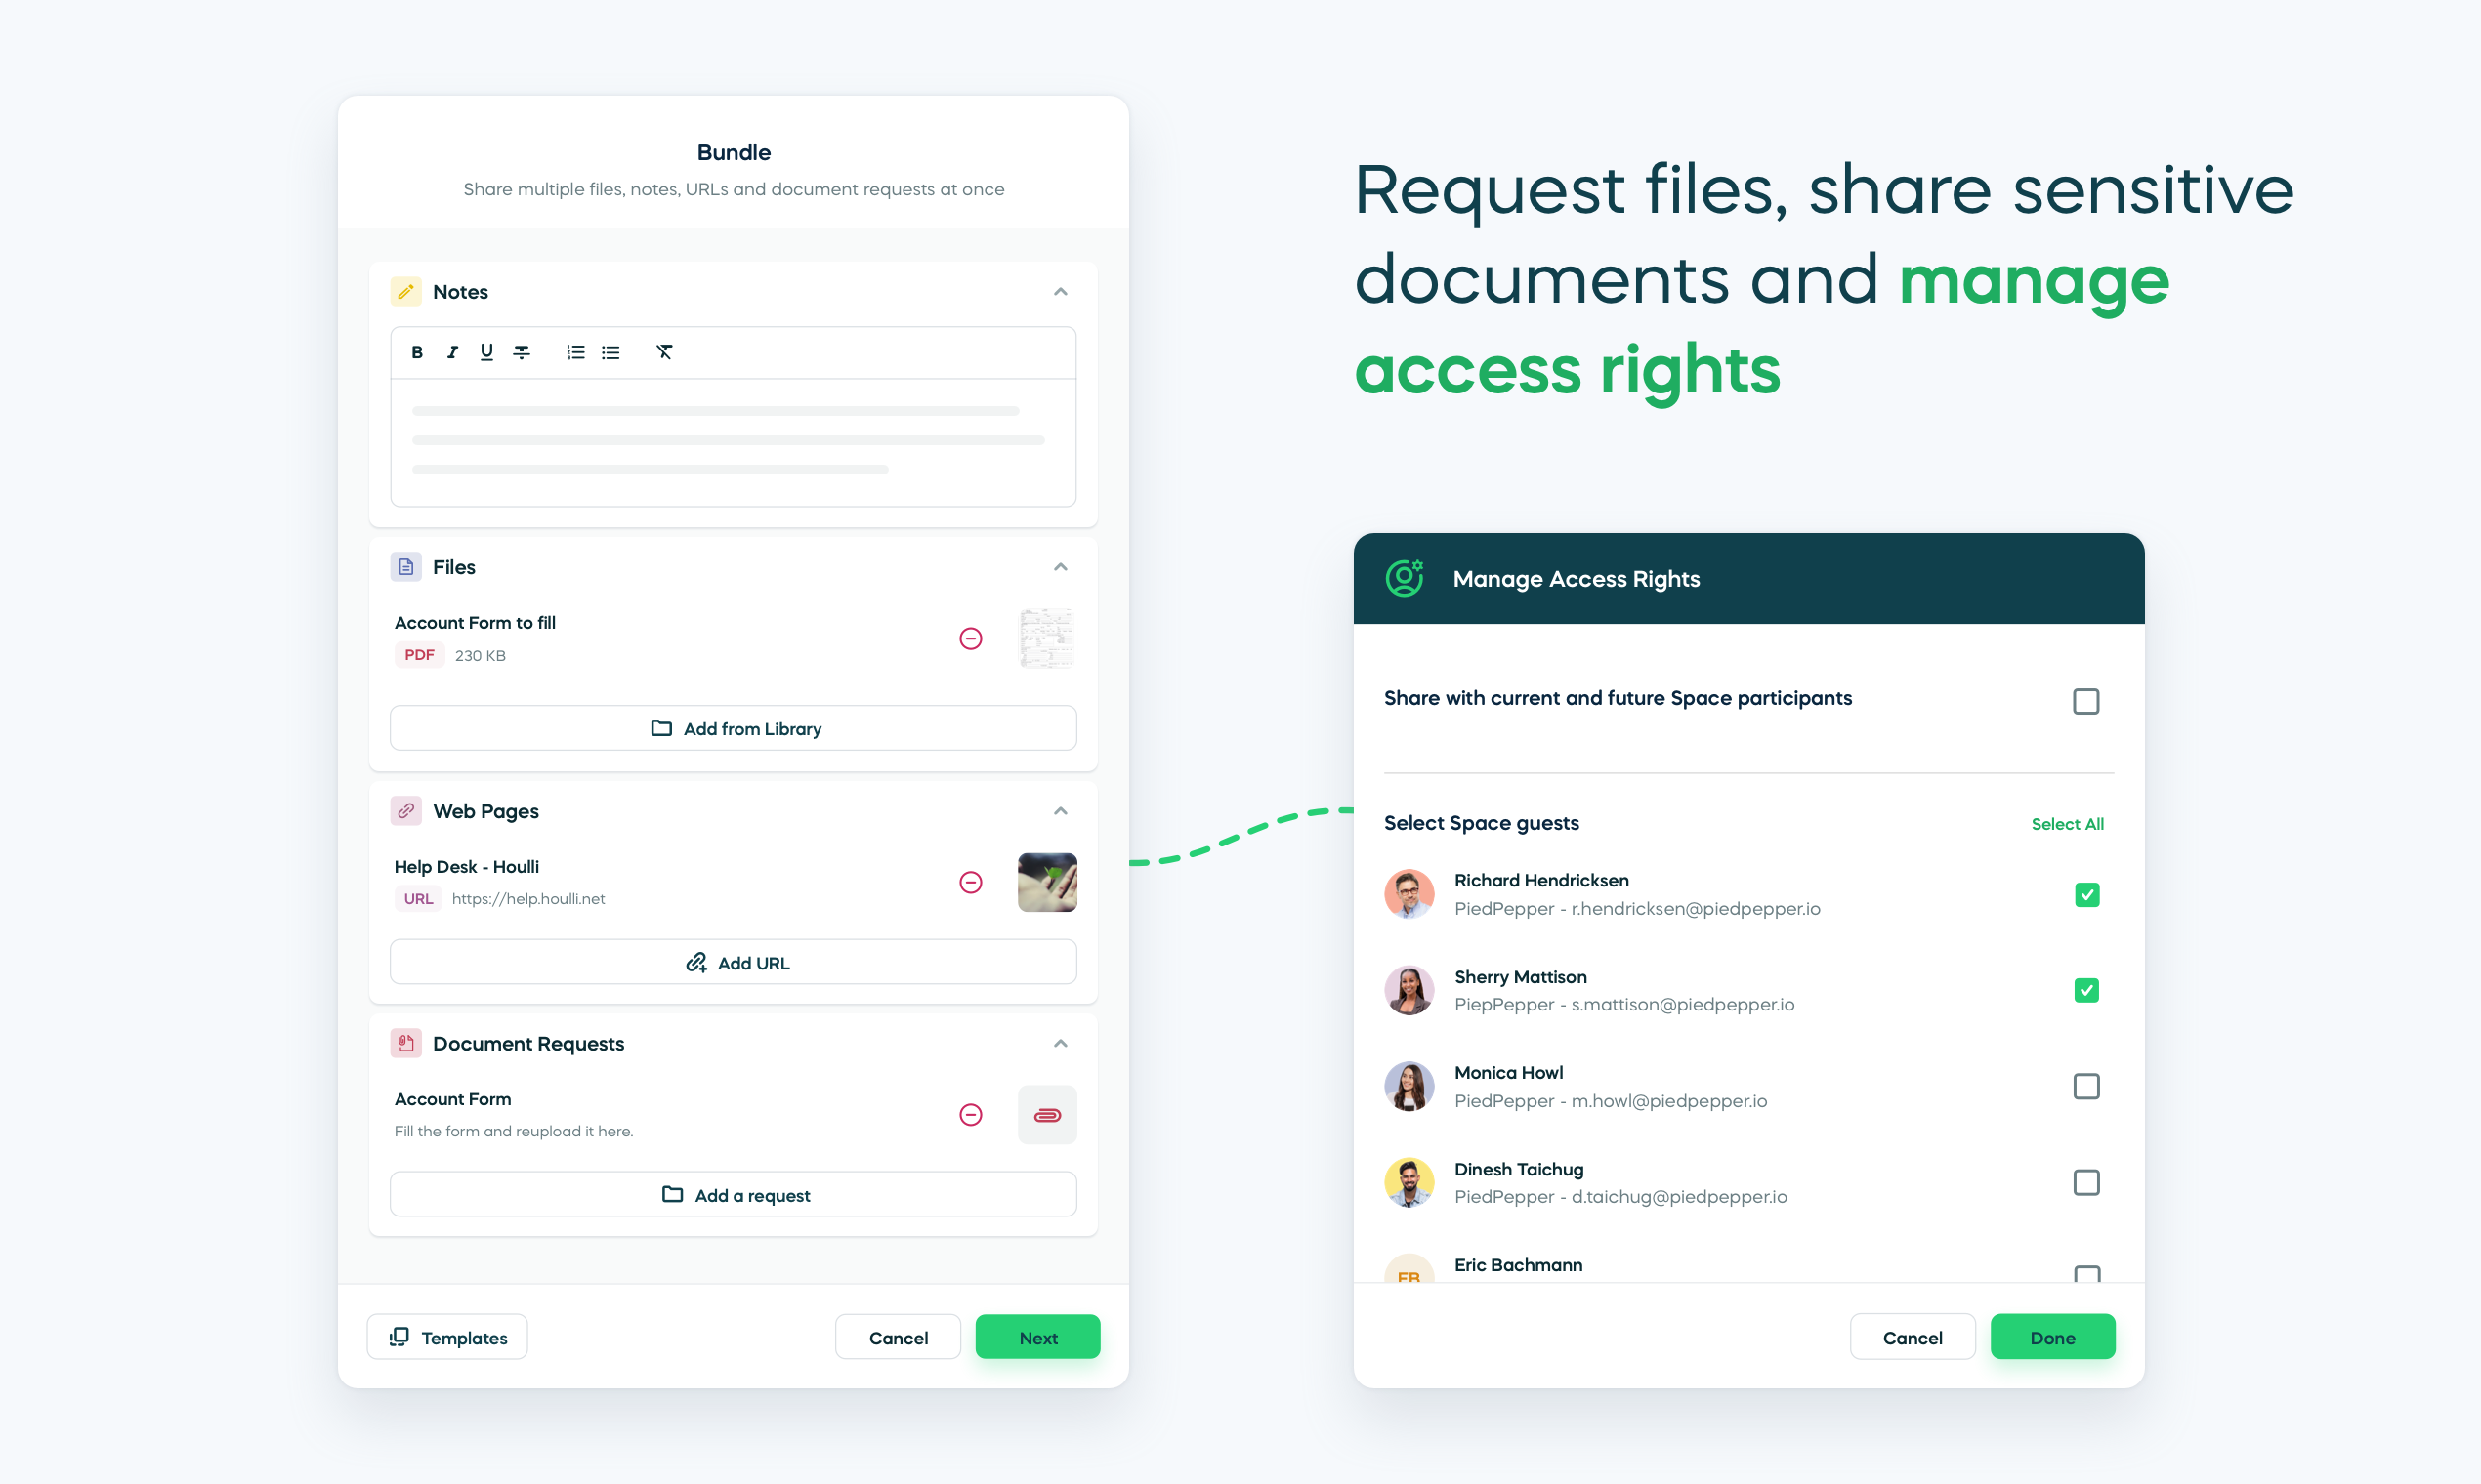The image size is (2481, 1484).
Task: Click the 'Select Space guests' heading
Action: point(1482,823)
